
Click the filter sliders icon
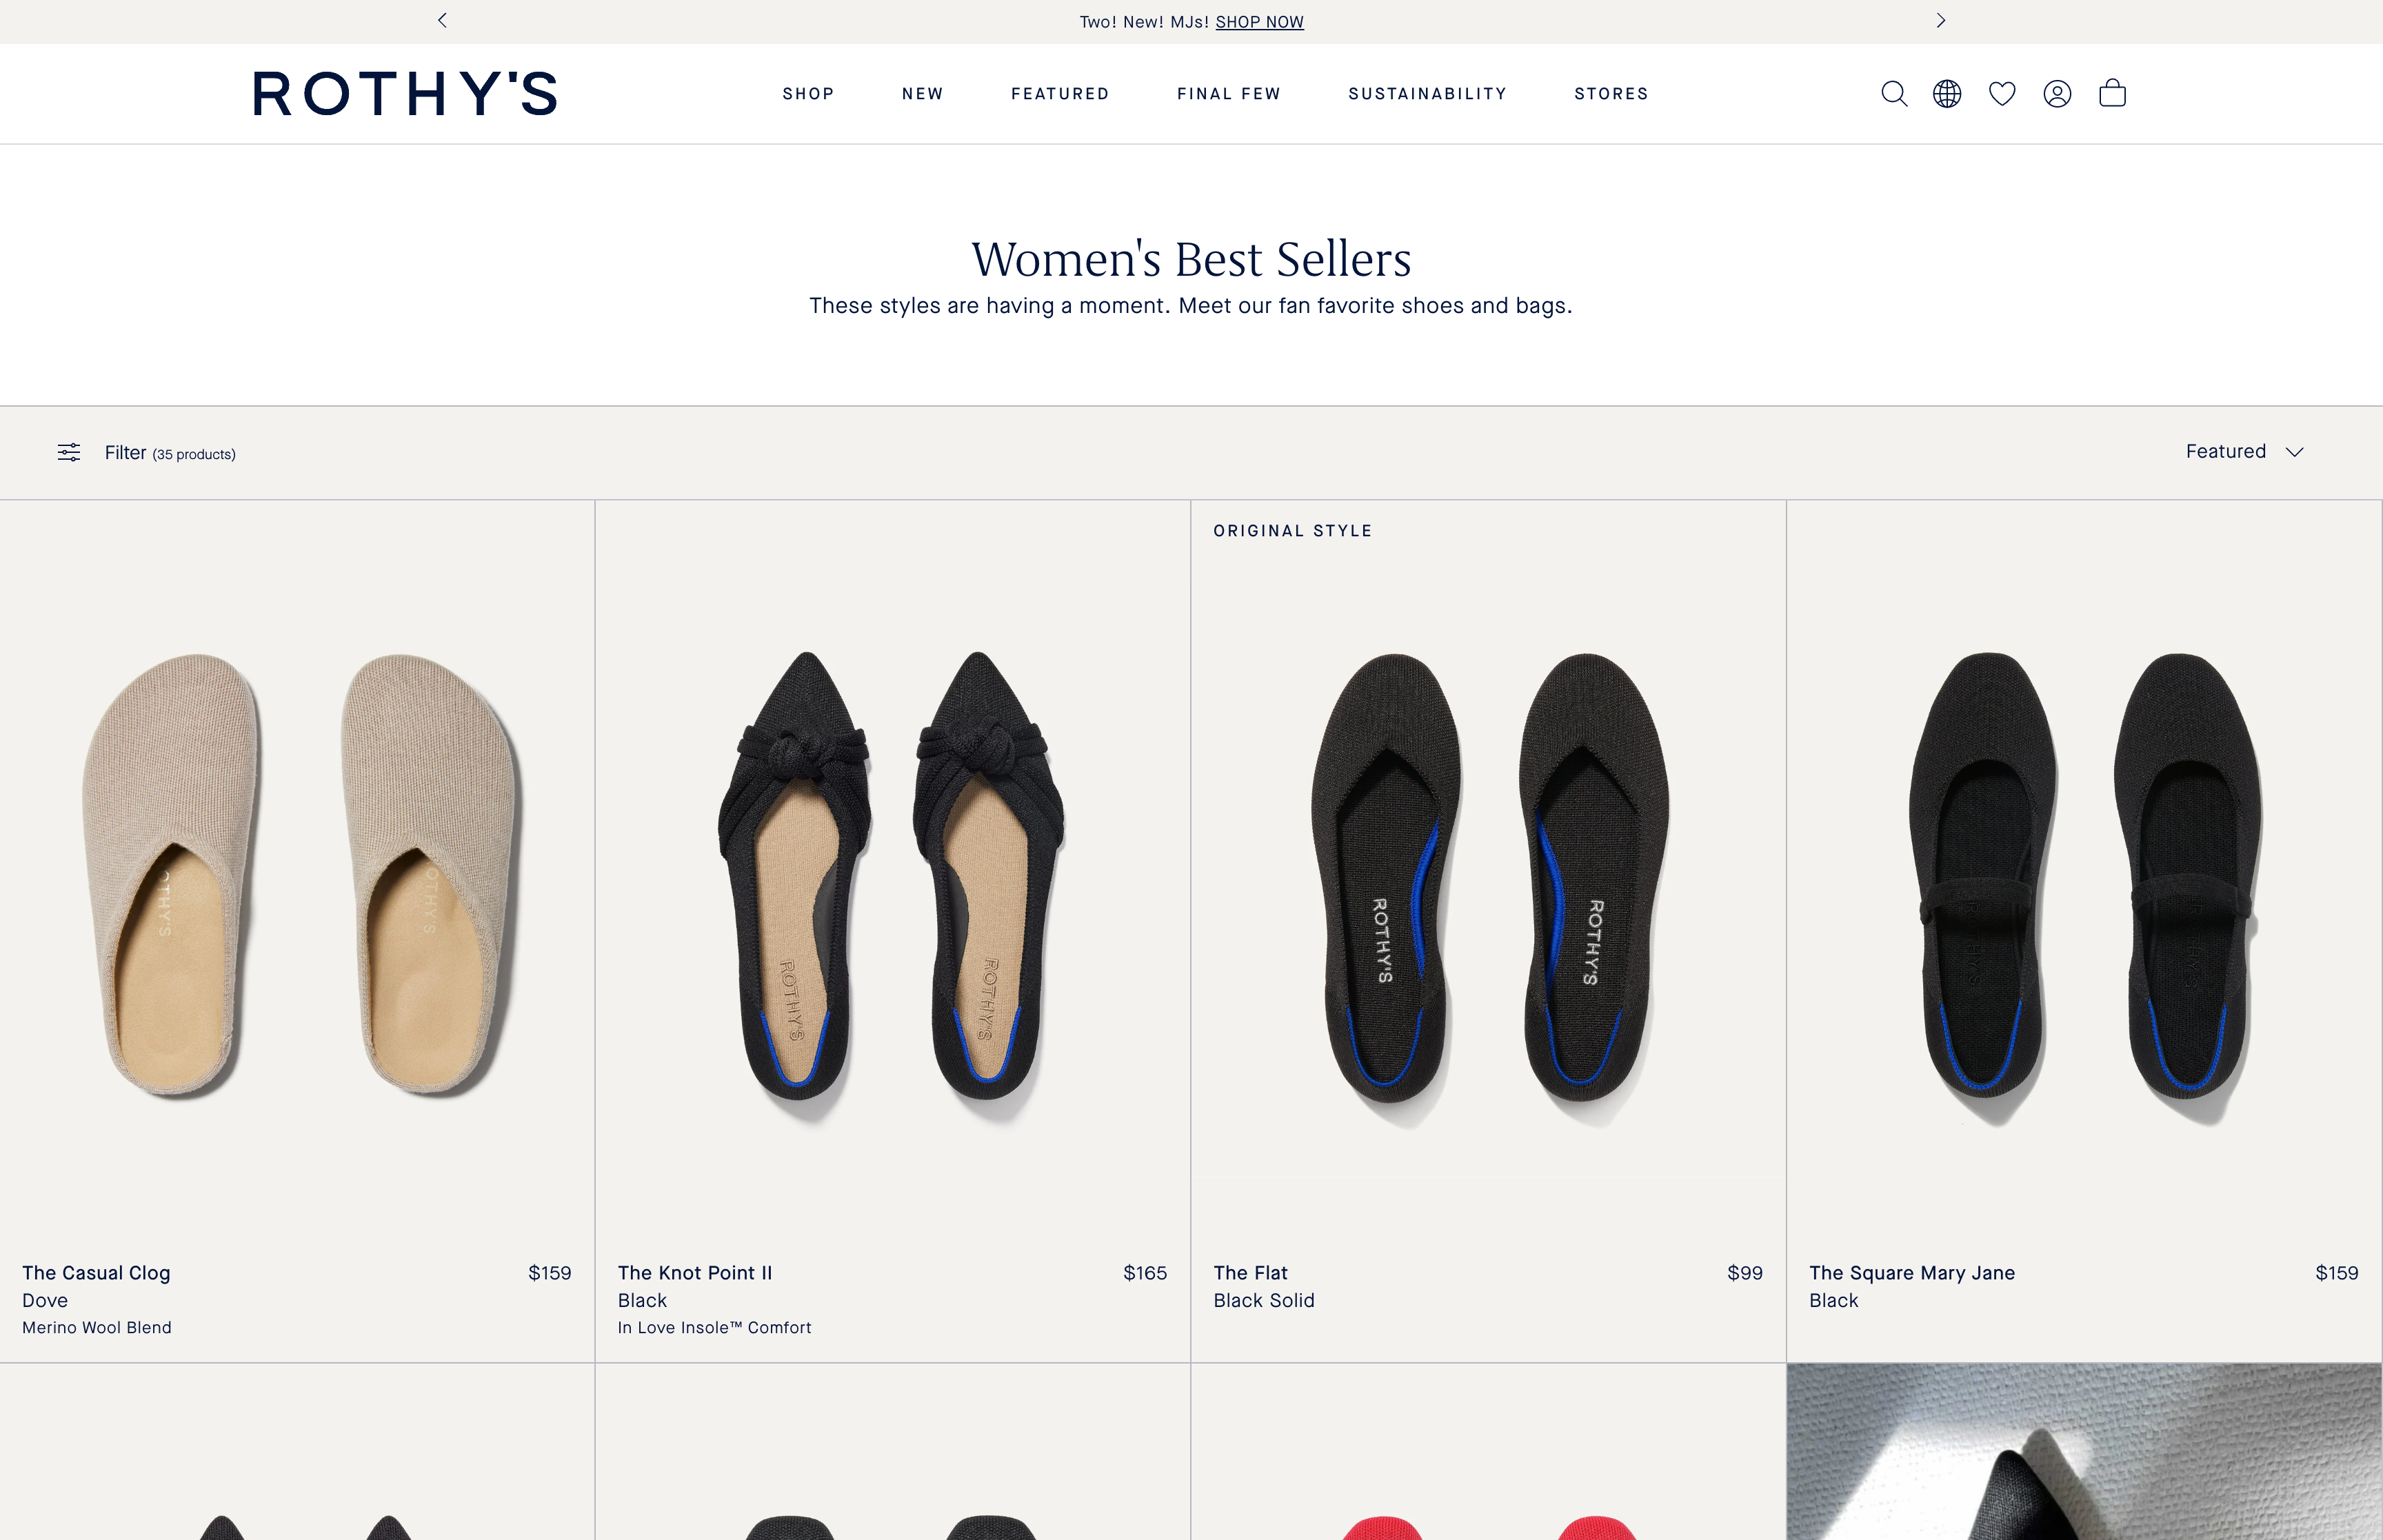tap(69, 453)
